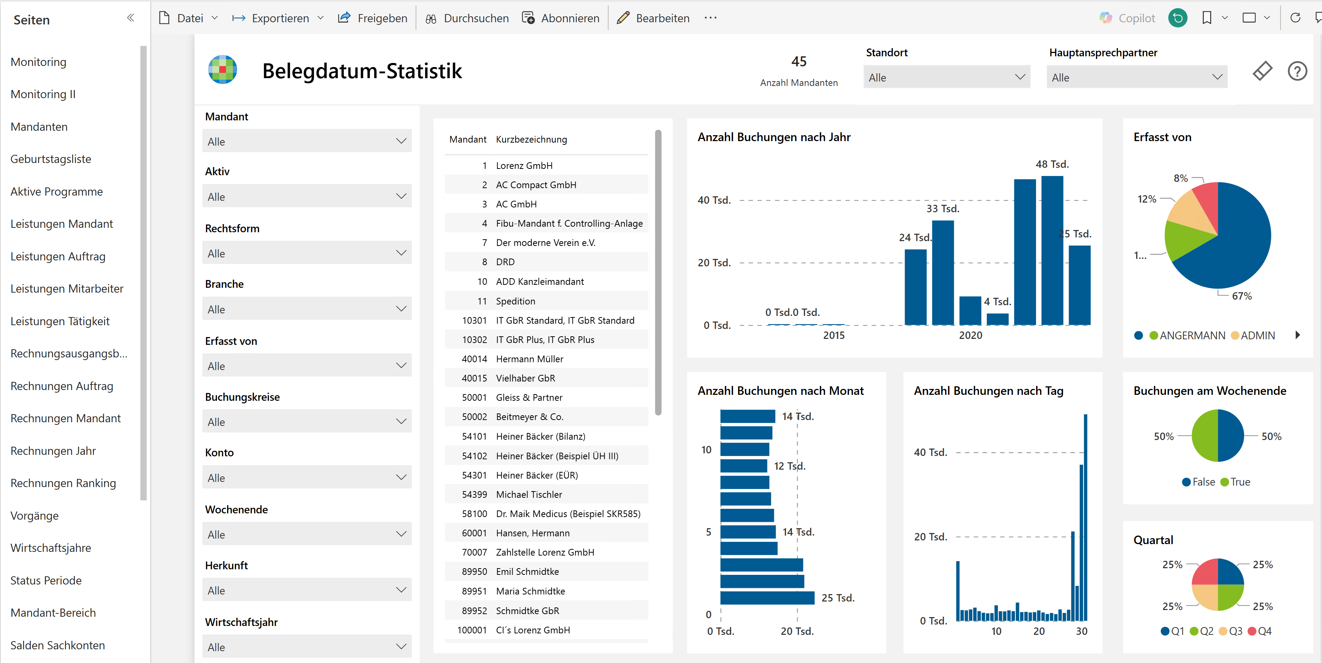Go to the Geburtstagsliste page
Viewport: 1322px width, 663px height.
(x=51, y=159)
